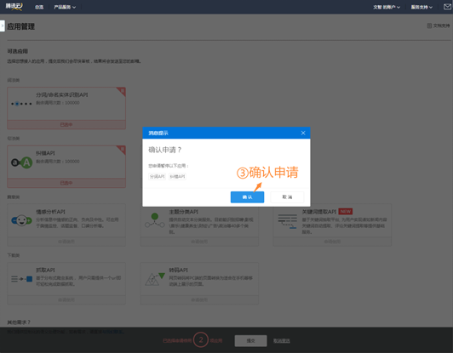This screenshot has height=353, width=453.
Task: Go to the 总览 menu item
Action: (39, 7)
